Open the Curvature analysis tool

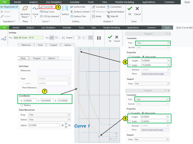click(98, 7)
